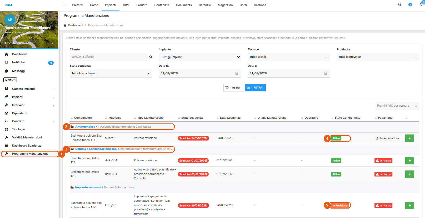The image size is (425, 218).
Task: Open Antincendio a -1 plant link
Action: (x=87, y=127)
